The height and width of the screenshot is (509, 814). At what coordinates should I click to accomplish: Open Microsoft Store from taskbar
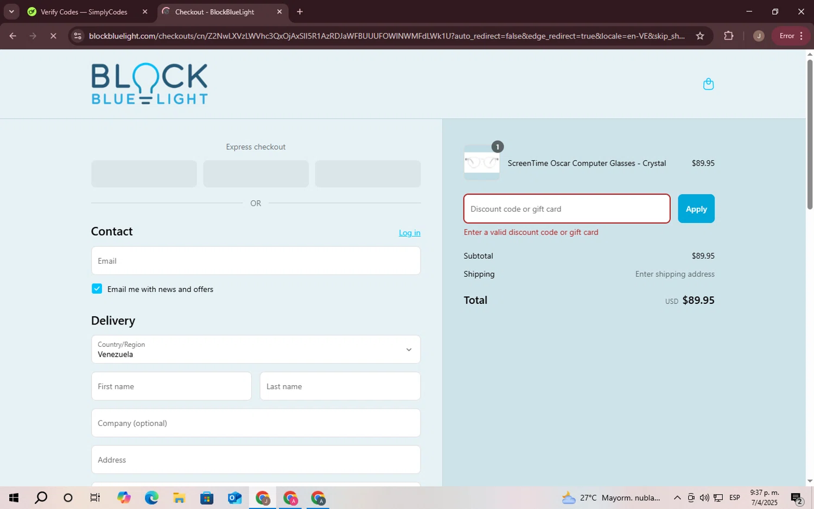(x=207, y=498)
